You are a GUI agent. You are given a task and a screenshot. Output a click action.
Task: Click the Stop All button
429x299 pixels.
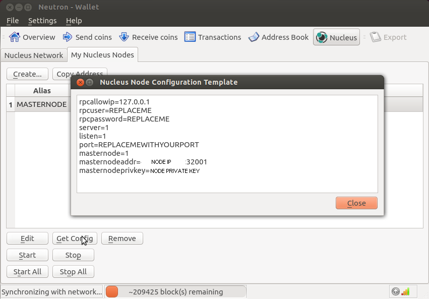(x=73, y=272)
